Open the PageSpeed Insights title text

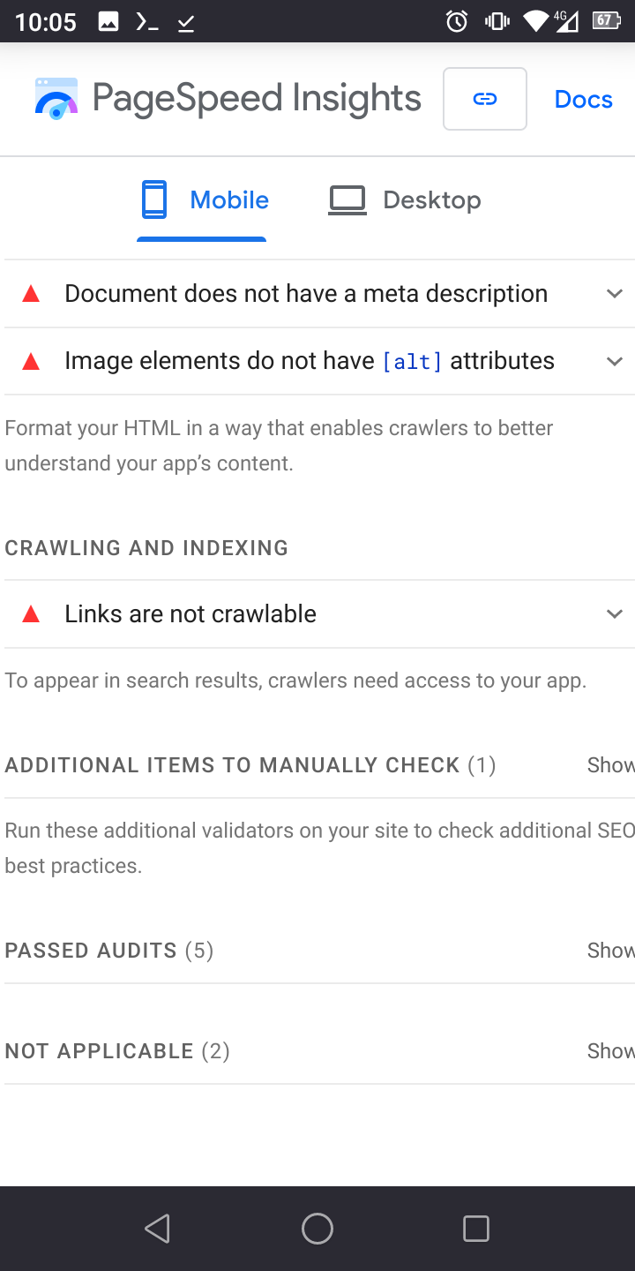pos(257,99)
